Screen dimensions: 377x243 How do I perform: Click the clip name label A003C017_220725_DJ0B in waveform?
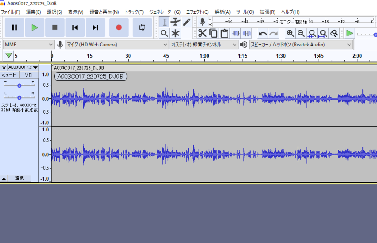(x=90, y=77)
